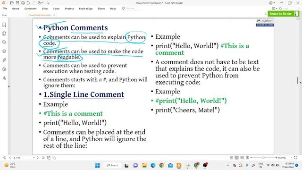The height and width of the screenshot is (170, 302).
Task: Show hidden system tray icons chevron
Action: tap(228, 165)
